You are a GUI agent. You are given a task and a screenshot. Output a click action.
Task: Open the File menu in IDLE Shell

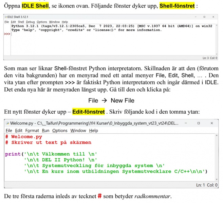(x=6, y=22)
